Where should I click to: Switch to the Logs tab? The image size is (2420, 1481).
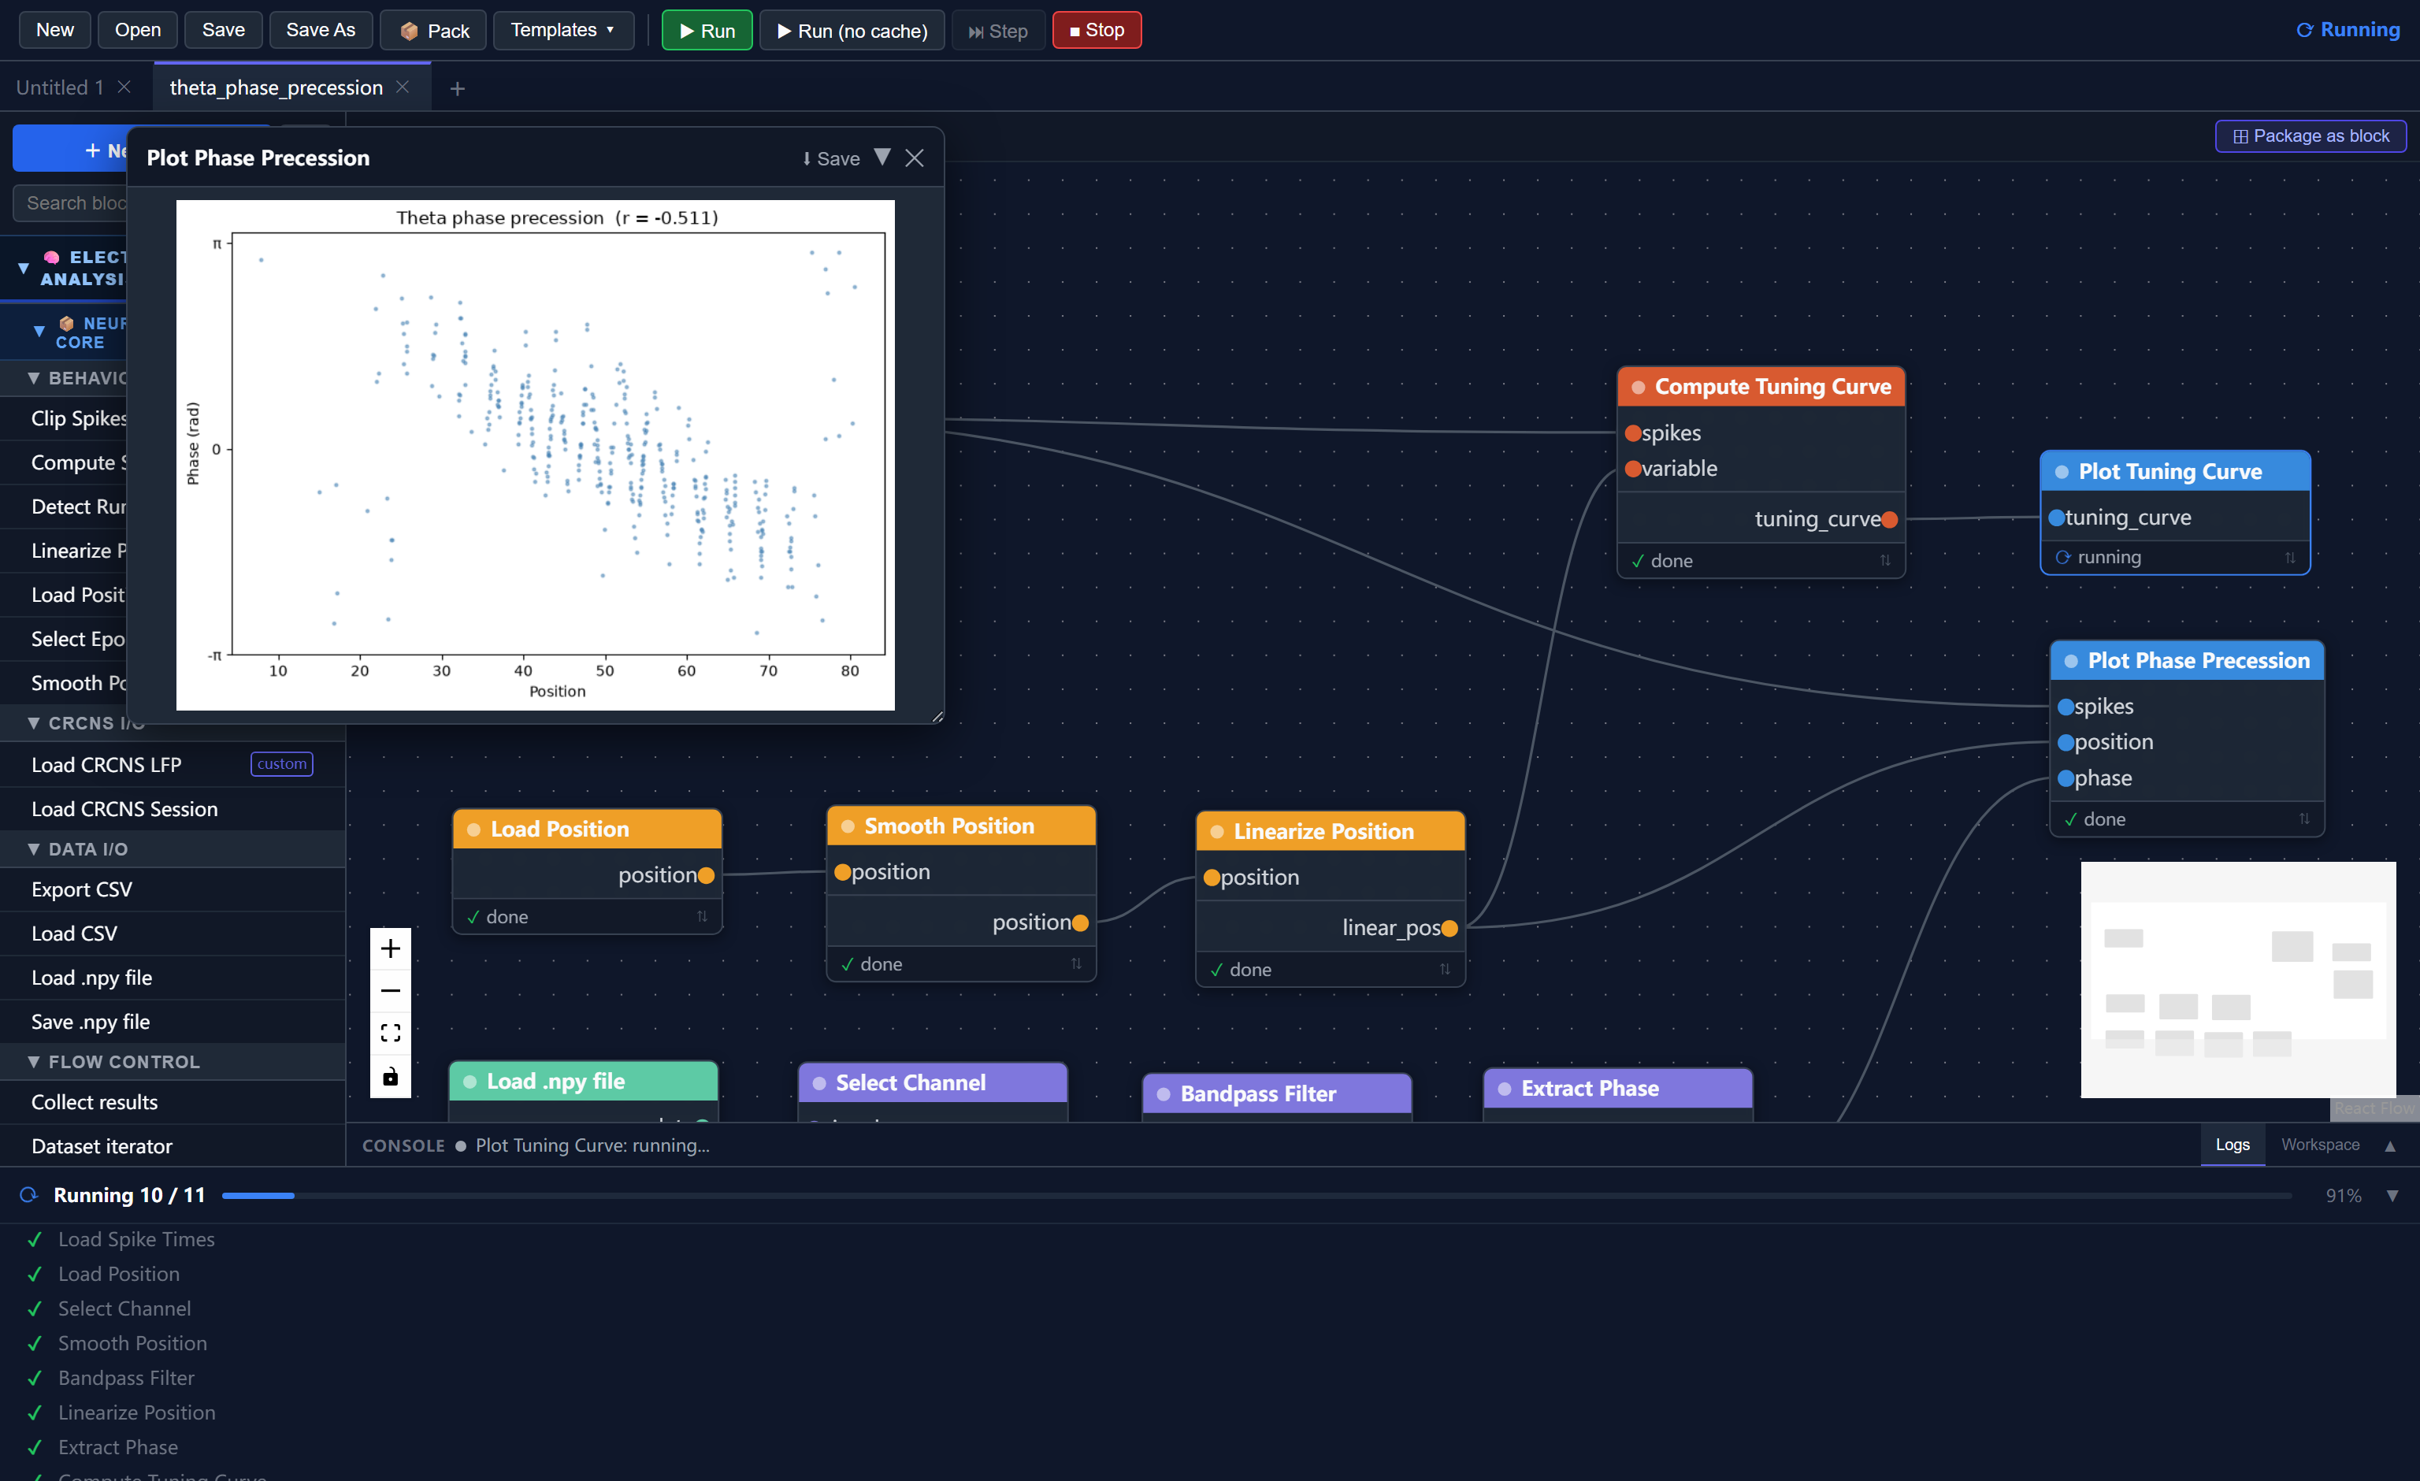[x=2233, y=1144]
